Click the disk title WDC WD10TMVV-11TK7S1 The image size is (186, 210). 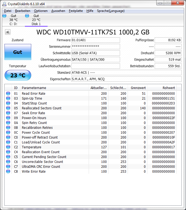pyautogui.click(x=77, y=32)
